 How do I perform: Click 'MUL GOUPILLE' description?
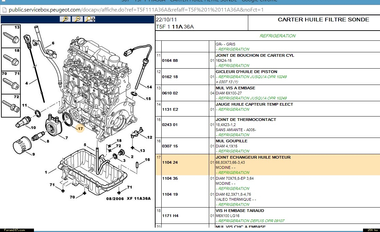tap(232, 141)
